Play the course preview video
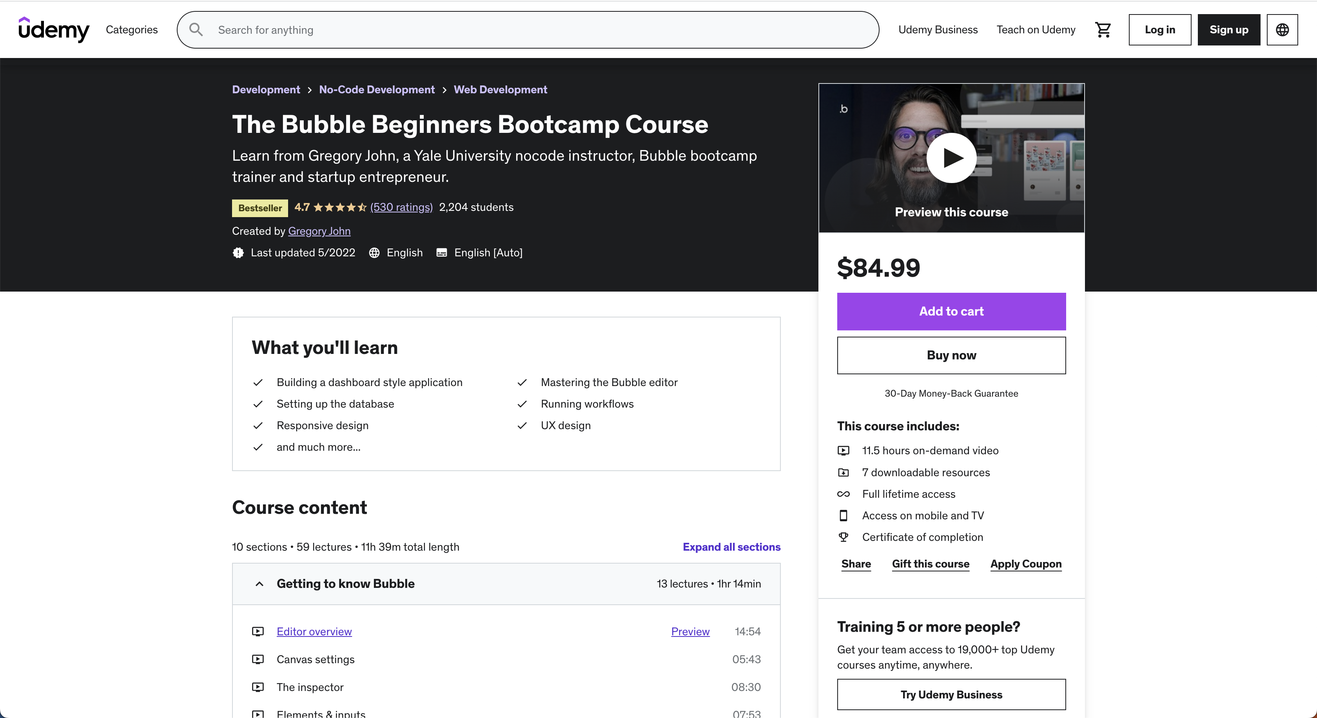Image resolution: width=1317 pixels, height=718 pixels. [x=951, y=158]
